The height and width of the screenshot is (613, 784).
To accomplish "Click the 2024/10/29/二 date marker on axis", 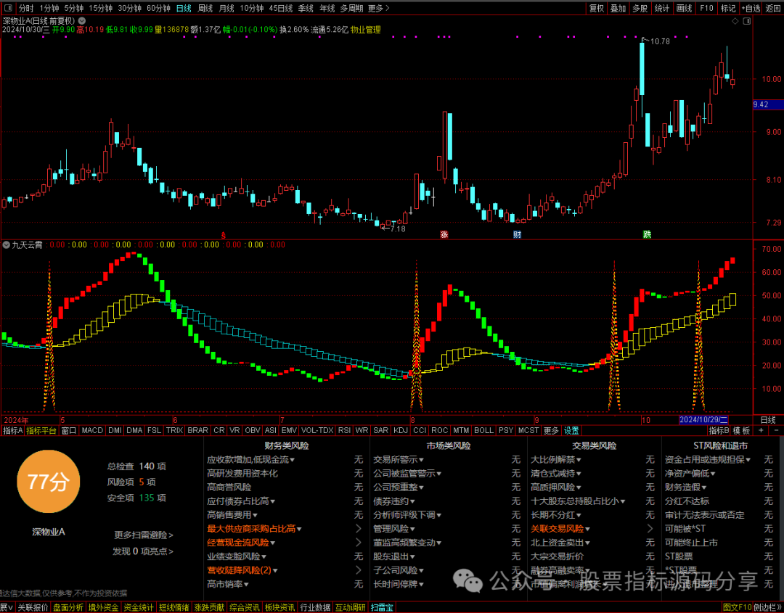I will click(x=704, y=420).
